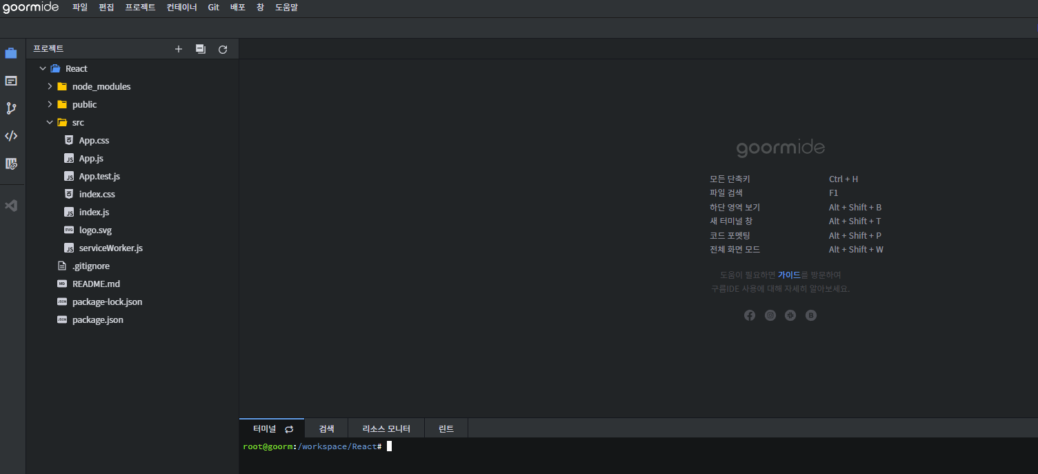
Task: Click the plus icon to add new file
Action: [x=179, y=49]
